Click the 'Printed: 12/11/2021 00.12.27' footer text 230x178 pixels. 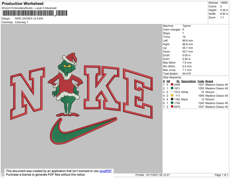tap(153, 175)
